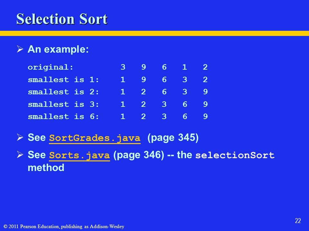Click the 'smallest is 6:' row label
This screenshot has width=309, height=231.
pos(63,117)
